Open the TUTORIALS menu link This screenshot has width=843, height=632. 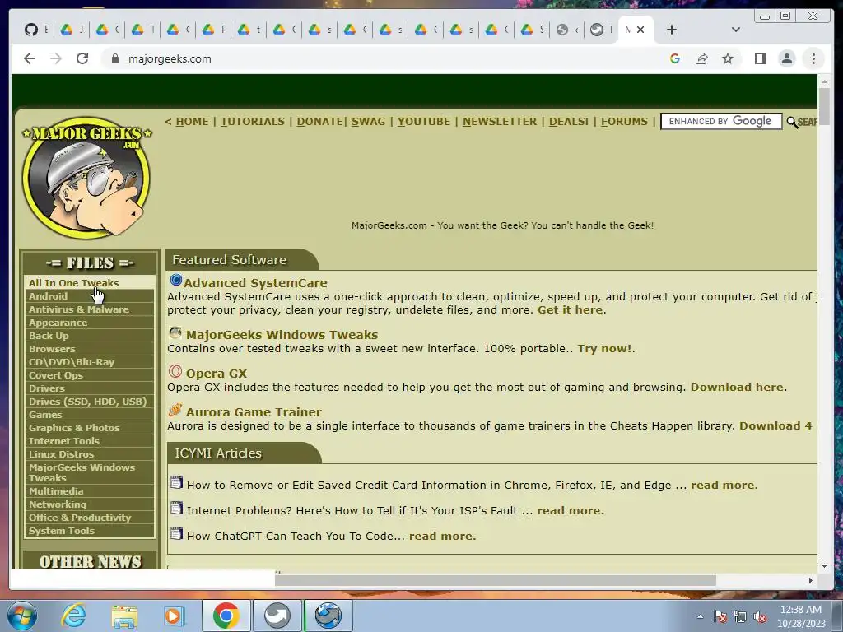point(252,122)
